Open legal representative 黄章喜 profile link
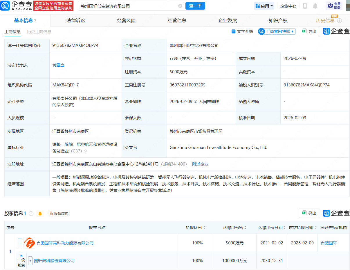Image resolution: width=350 pixels, height=270 pixels. pyautogui.click(x=59, y=65)
